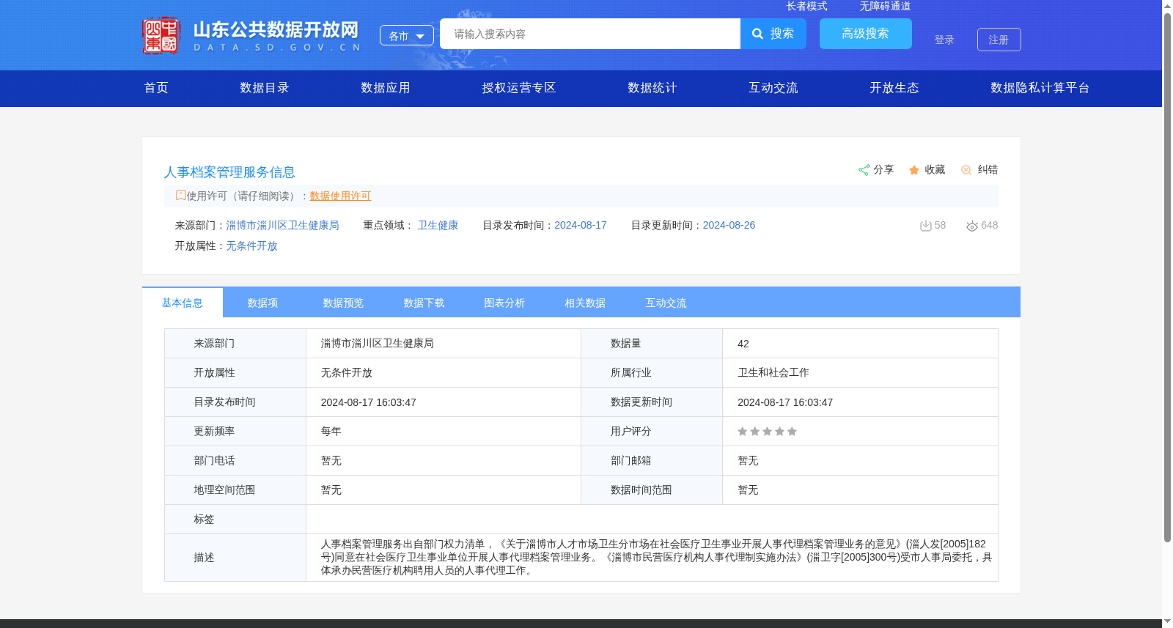Click 无条件开放 open attribute link
1173x628 pixels.
pos(251,245)
